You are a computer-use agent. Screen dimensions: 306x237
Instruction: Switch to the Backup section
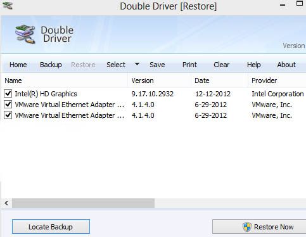tap(51, 65)
